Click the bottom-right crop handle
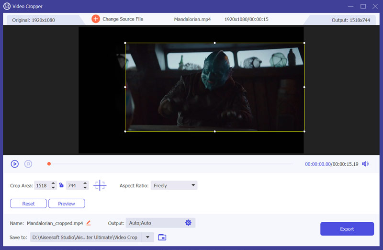 [x=304, y=132]
